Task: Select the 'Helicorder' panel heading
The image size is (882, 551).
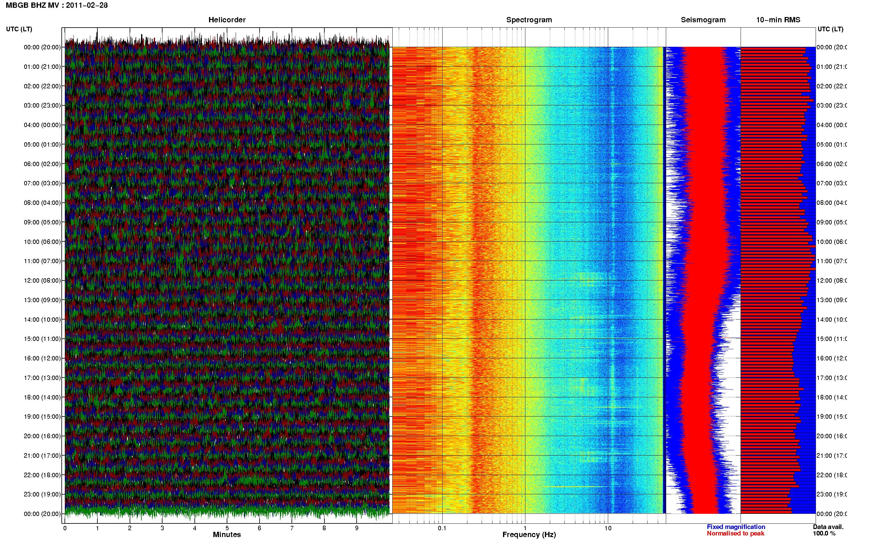Action: click(x=227, y=20)
